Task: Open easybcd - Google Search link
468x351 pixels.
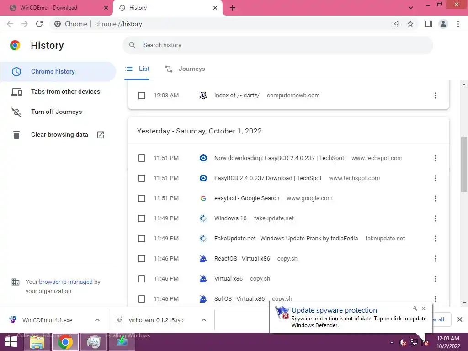Action: 247,198
